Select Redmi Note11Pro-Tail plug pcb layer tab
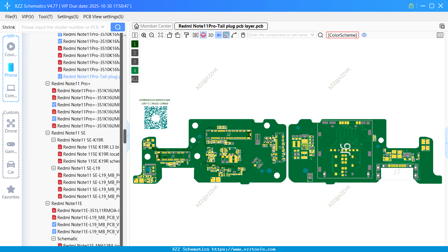Viewport: 448px width, 252px height. tap(221, 26)
